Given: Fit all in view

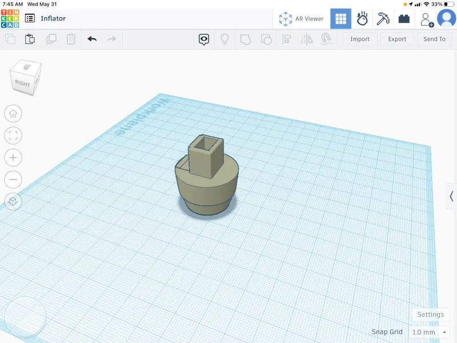Looking at the screenshot, I should tap(13, 135).
